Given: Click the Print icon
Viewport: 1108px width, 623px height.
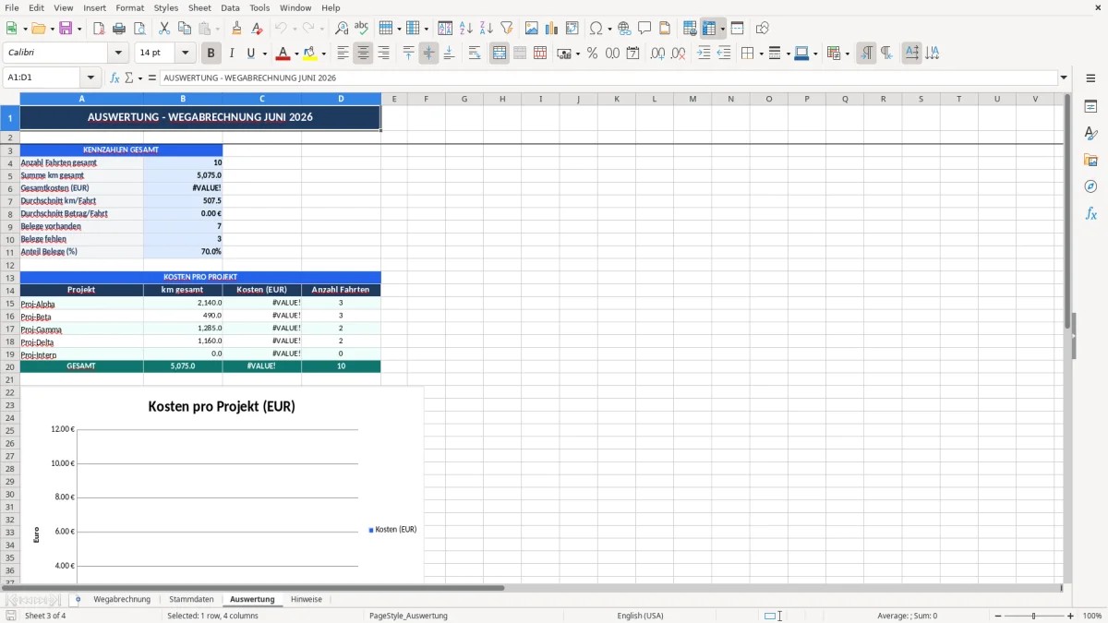Looking at the screenshot, I should click(x=119, y=29).
